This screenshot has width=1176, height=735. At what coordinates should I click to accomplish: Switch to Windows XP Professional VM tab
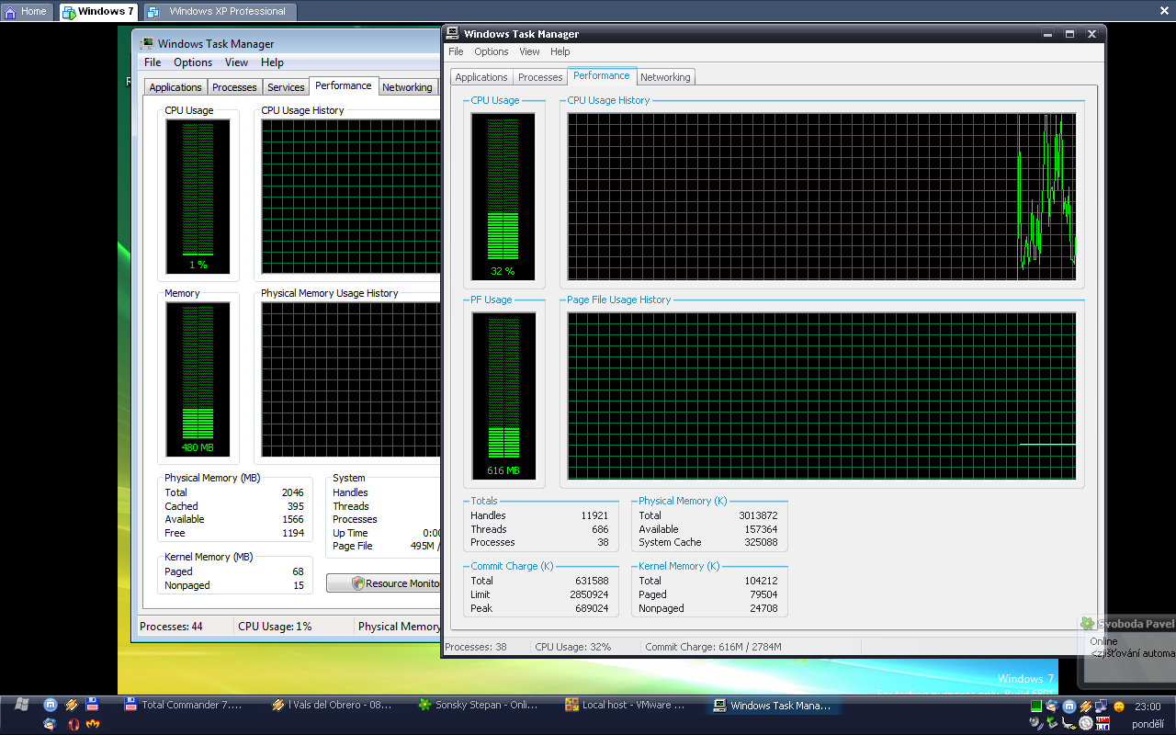[x=220, y=11]
